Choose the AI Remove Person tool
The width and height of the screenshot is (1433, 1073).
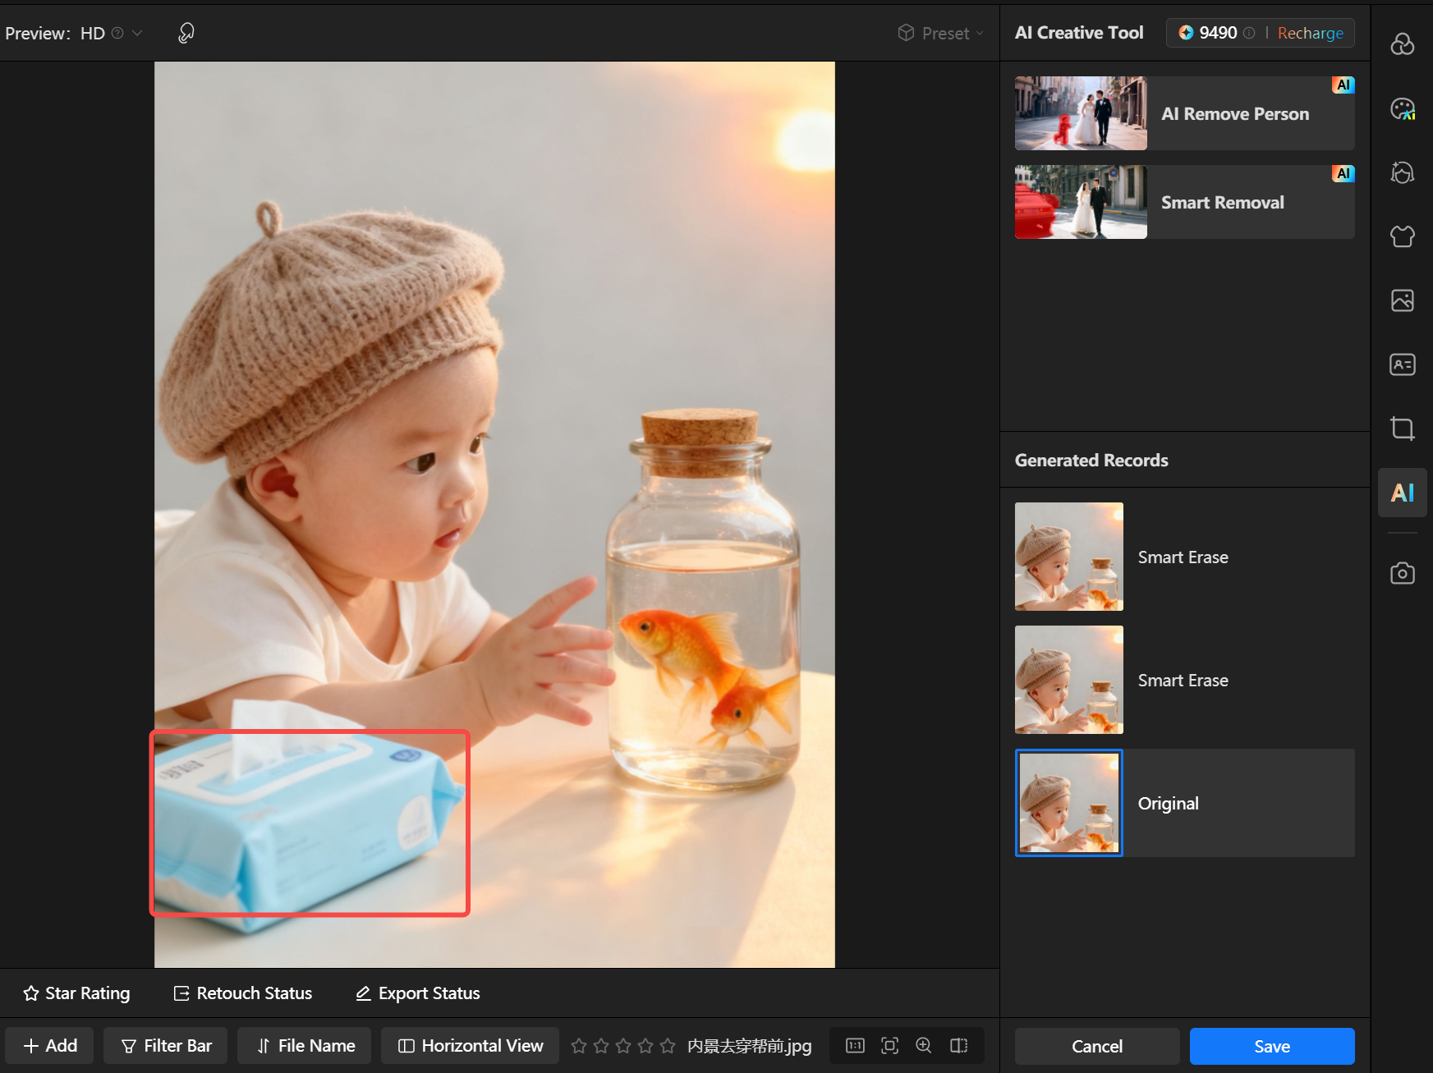(1184, 113)
